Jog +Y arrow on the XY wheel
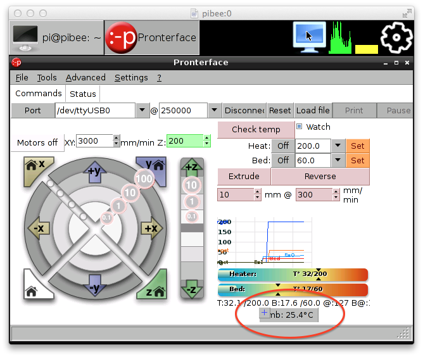The image size is (423, 357). 95,172
